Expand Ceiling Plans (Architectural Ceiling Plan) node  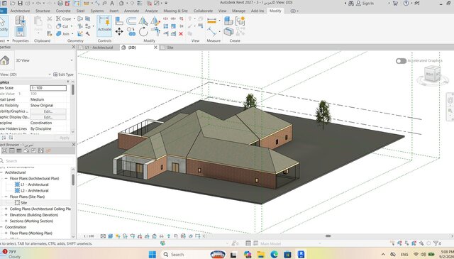tap(6, 209)
